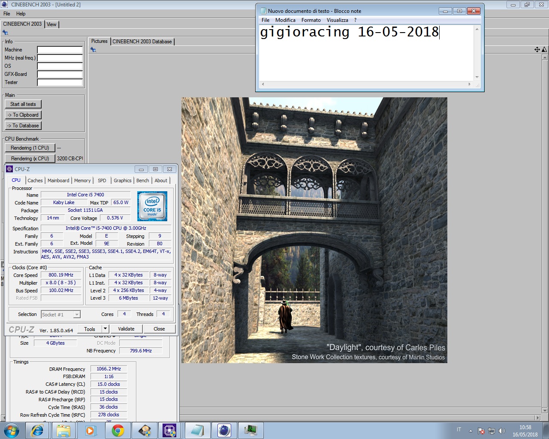Click the network icon in the tray
This screenshot has height=439, width=549.
pyautogui.click(x=492, y=431)
